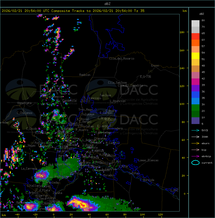Screen dimensions: 215x218
Task: Click the L_Dormida map label
Action: [x=147, y=180]
